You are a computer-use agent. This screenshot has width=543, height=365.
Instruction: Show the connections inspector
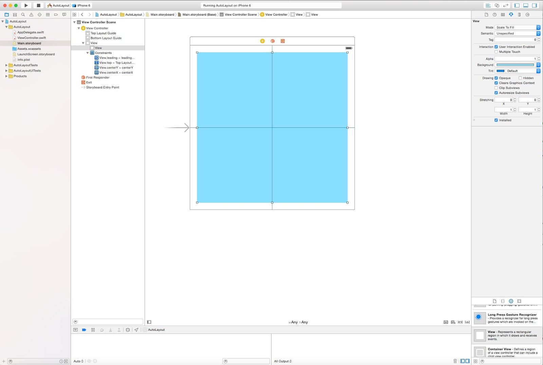[x=527, y=15]
